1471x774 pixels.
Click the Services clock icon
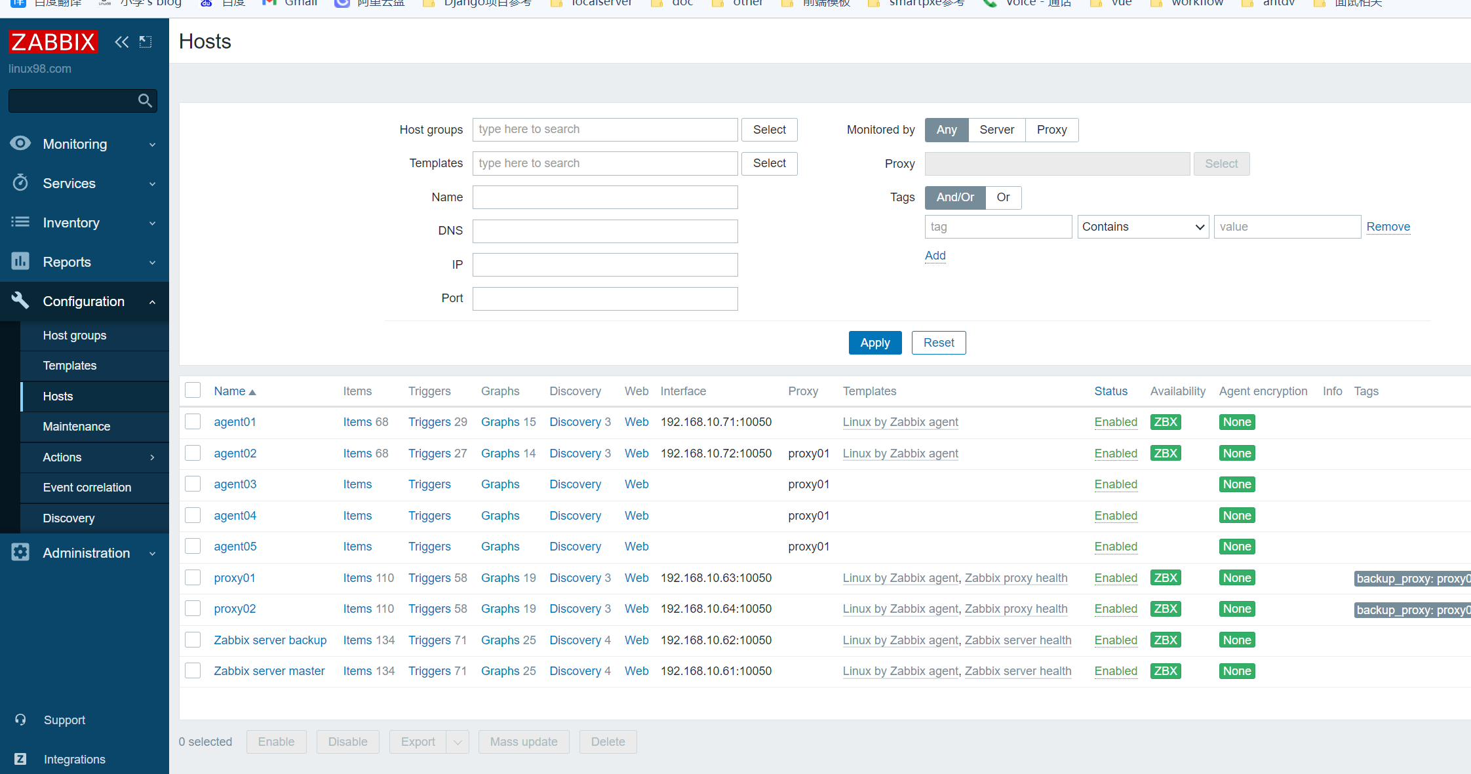[20, 183]
